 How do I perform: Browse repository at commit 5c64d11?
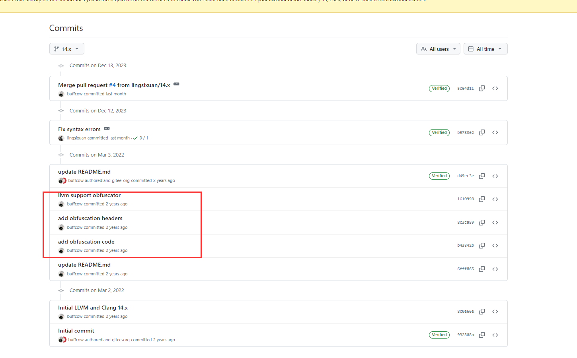click(495, 88)
